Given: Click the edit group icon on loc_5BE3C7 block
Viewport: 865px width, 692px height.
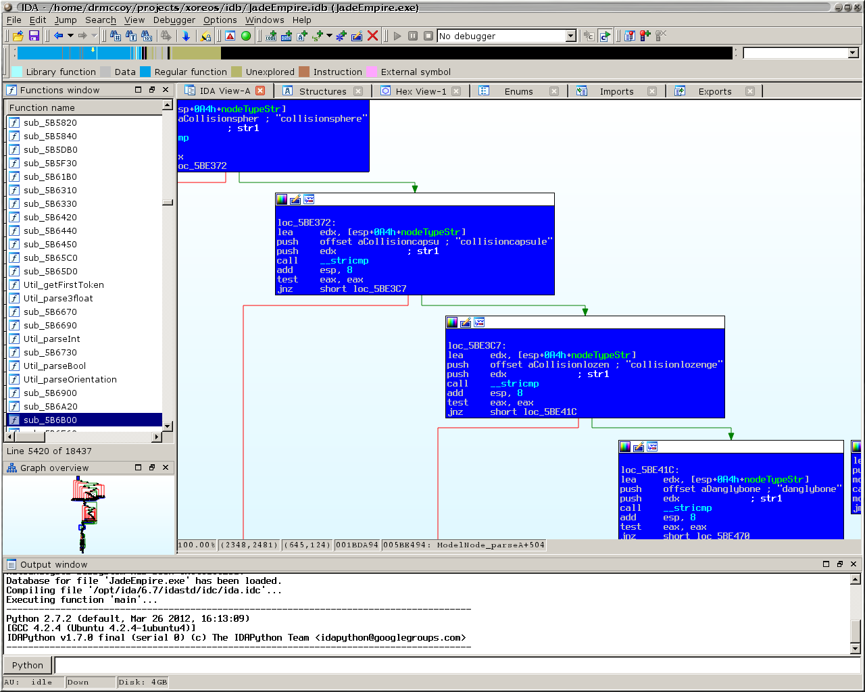Looking at the screenshot, I should point(466,322).
